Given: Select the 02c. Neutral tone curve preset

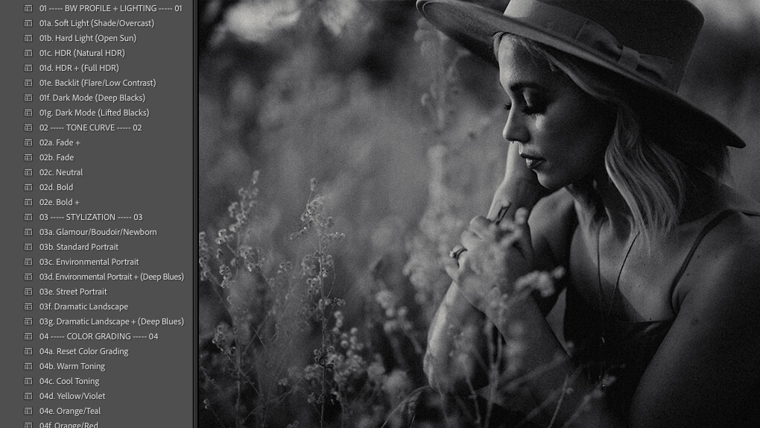Looking at the screenshot, I should coord(61,172).
